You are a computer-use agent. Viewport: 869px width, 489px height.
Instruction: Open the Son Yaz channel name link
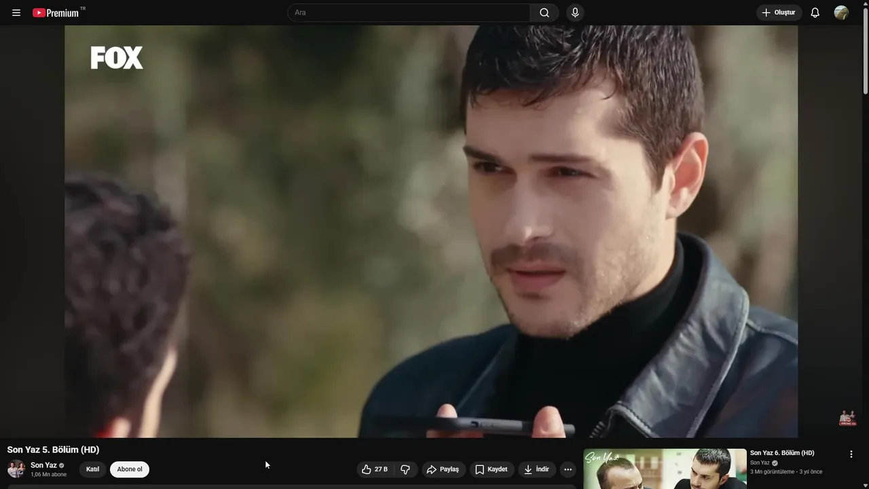pyautogui.click(x=43, y=465)
